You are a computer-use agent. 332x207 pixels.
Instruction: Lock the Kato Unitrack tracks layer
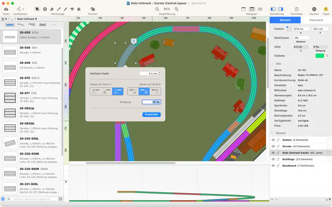(x=278, y=153)
